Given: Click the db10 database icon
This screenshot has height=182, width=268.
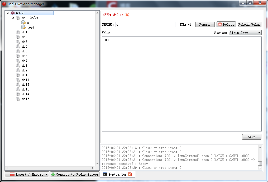Looking at the screenshot, I should tap(18, 75).
